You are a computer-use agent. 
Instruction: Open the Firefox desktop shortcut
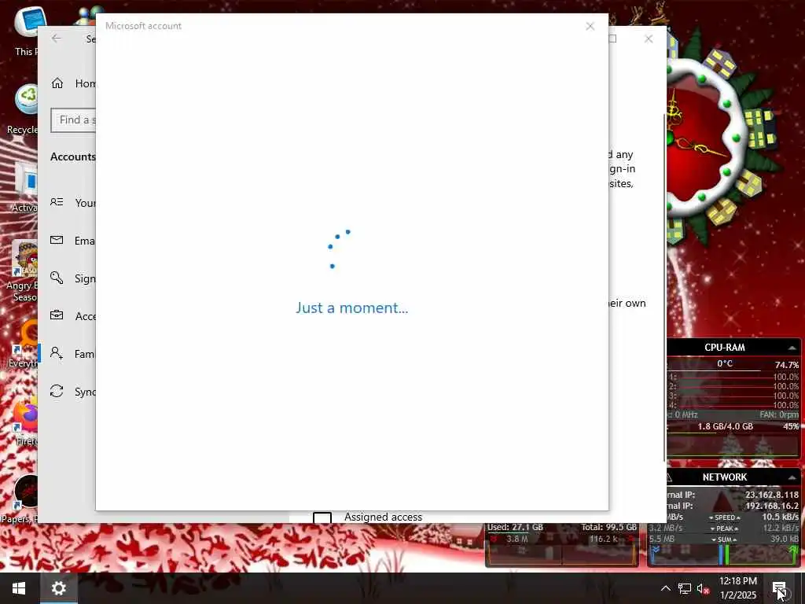(26, 422)
